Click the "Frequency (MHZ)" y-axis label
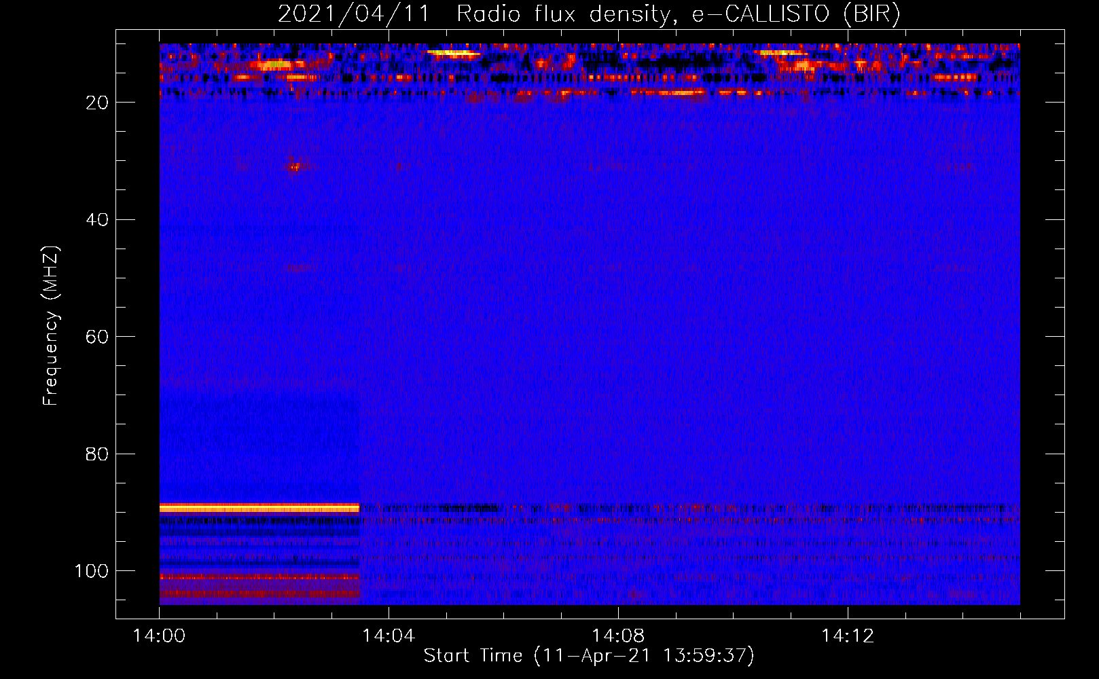This screenshot has height=679, width=1099. pyautogui.click(x=51, y=325)
